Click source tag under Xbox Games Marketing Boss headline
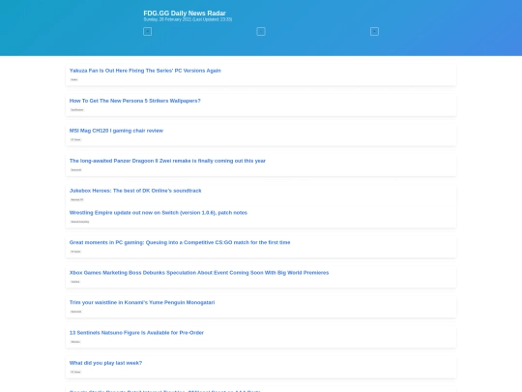 pyautogui.click(x=75, y=282)
